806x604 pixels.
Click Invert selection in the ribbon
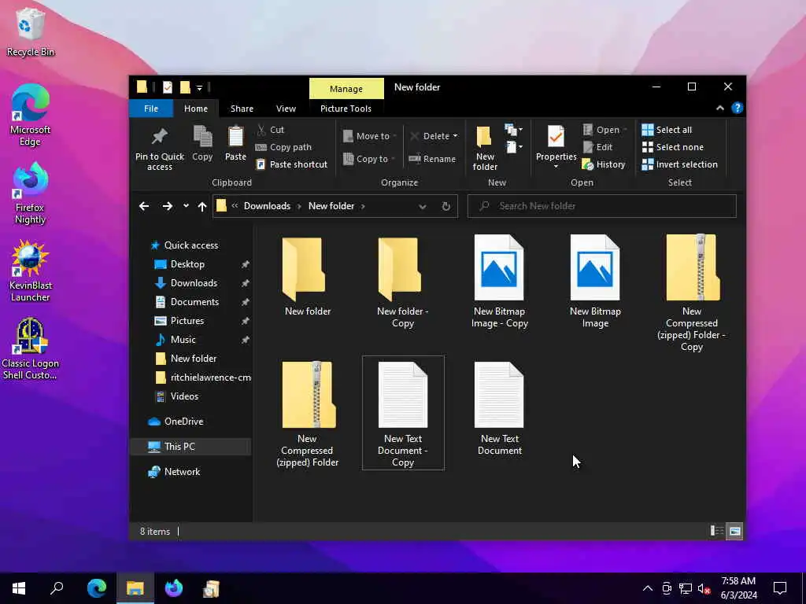point(679,164)
